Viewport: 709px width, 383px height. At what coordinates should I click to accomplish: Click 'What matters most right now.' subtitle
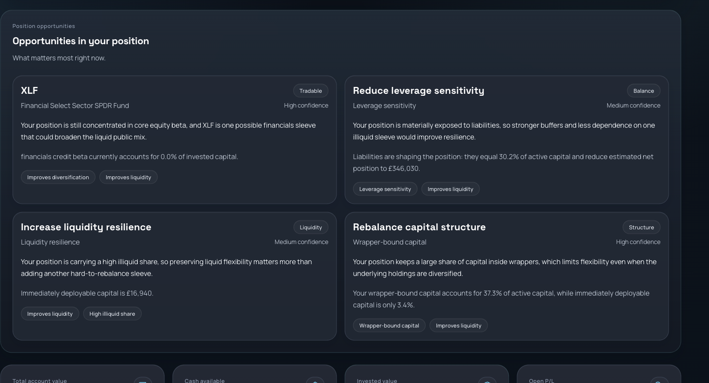click(x=59, y=58)
